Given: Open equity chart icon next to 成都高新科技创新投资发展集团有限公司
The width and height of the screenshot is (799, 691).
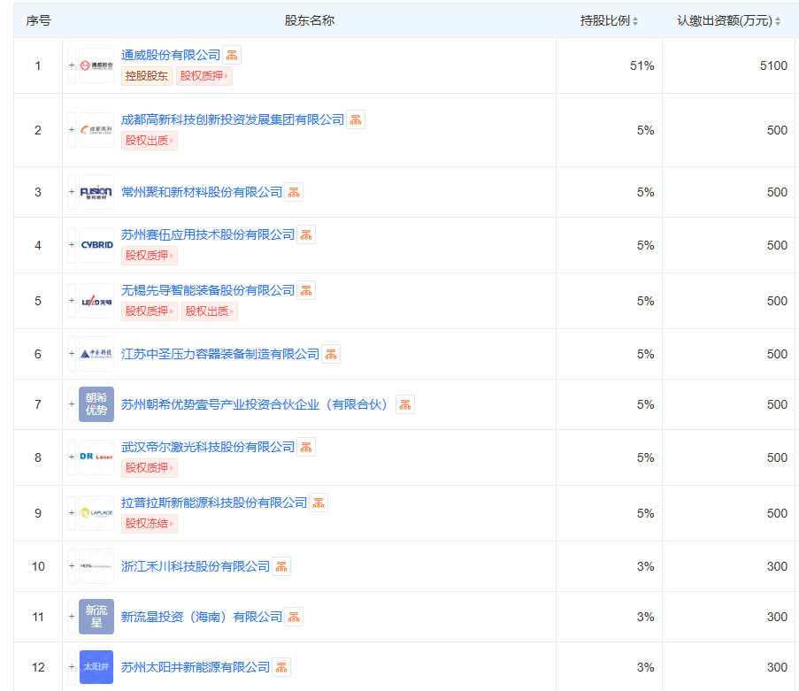Looking at the screenshot, I should [x=356, y=119].
